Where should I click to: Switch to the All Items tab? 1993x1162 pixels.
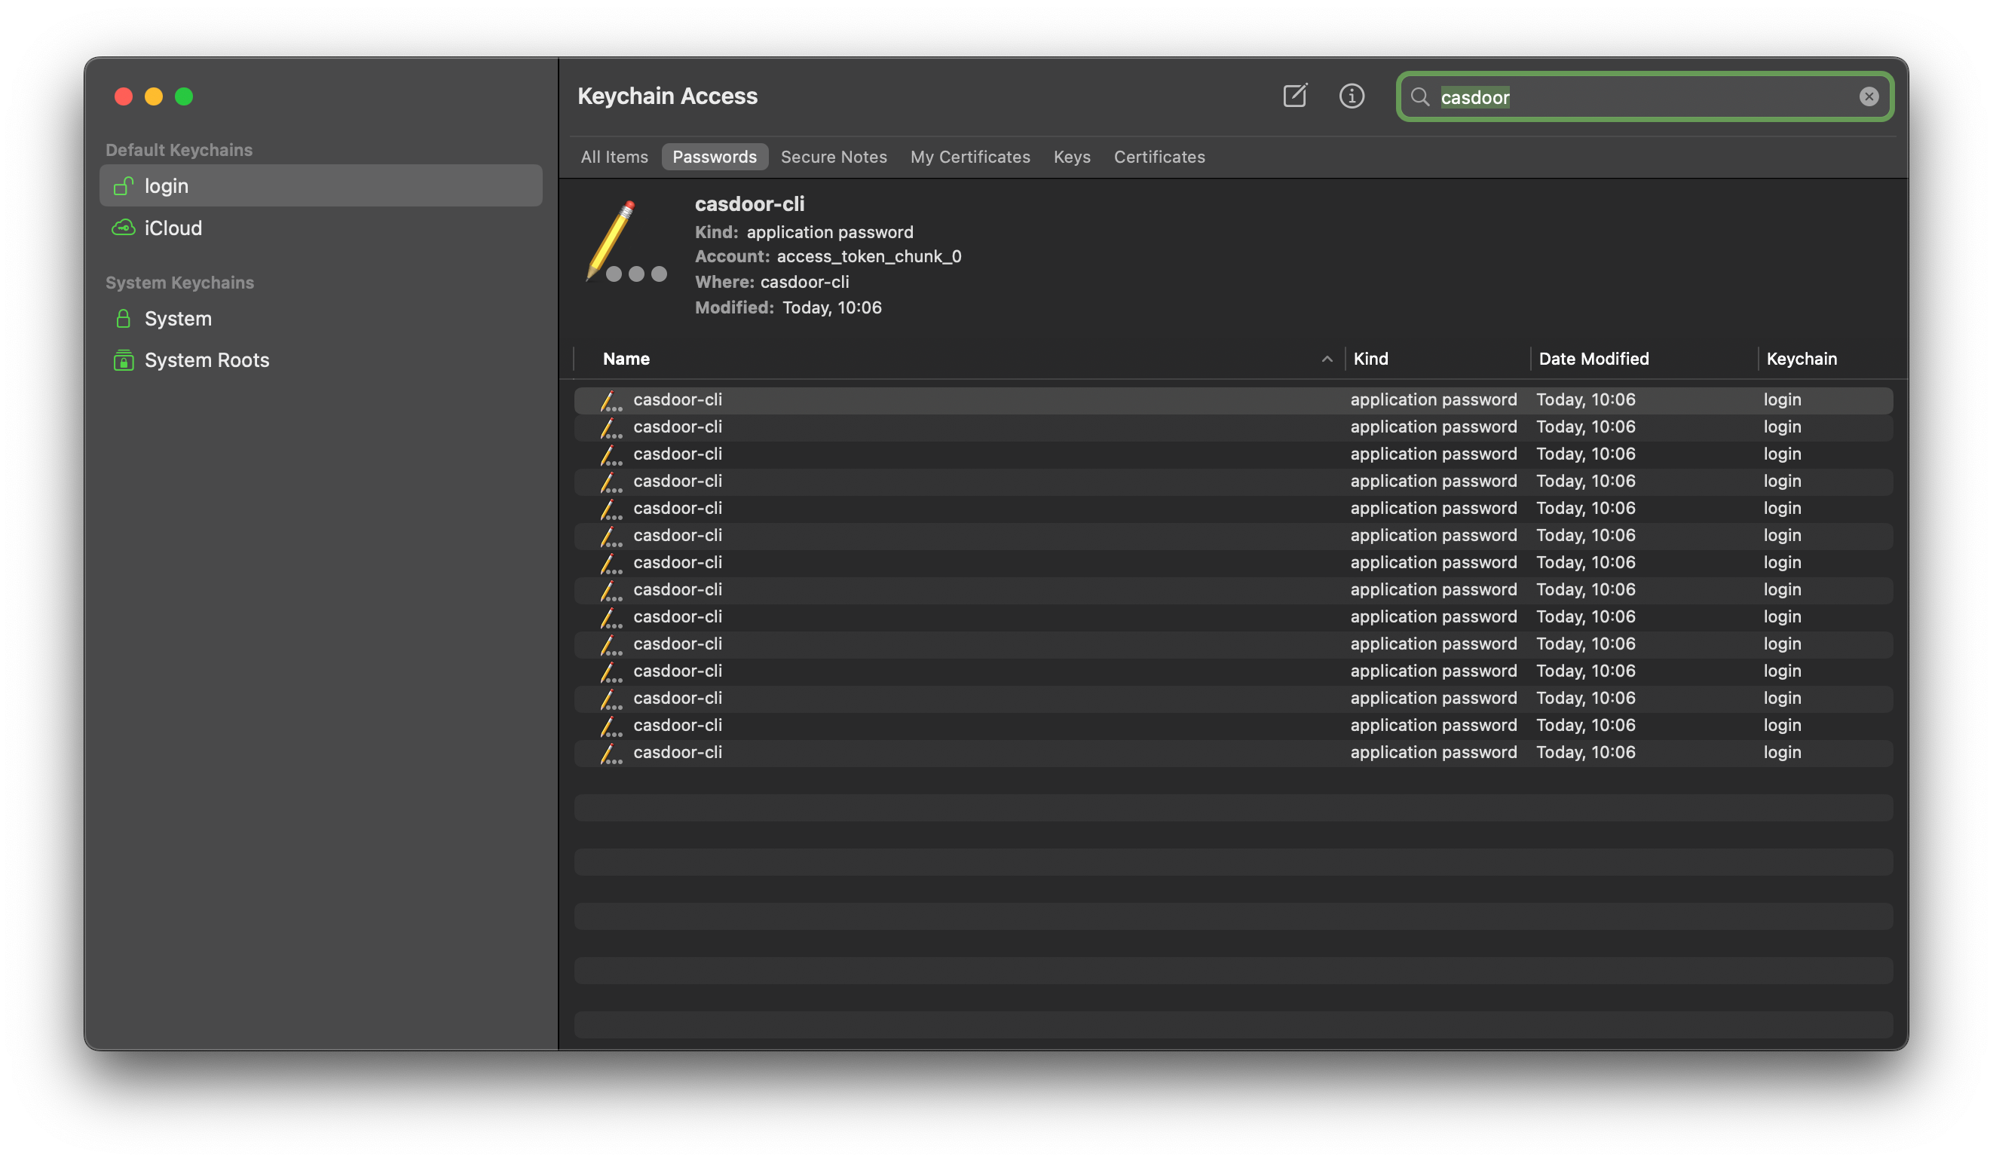pos(614,157)
